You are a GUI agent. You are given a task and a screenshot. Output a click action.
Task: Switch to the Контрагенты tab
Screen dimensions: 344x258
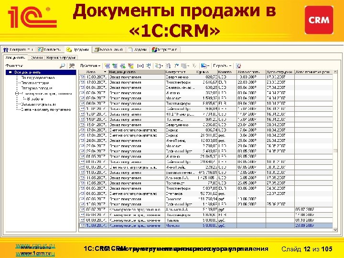19,50
